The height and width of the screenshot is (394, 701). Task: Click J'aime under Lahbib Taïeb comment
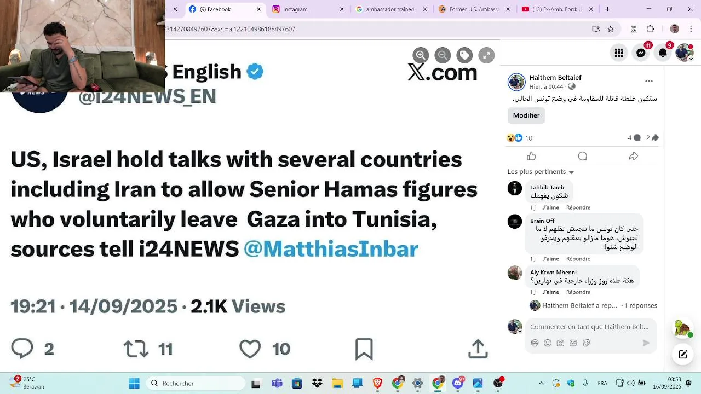point(551,207)
